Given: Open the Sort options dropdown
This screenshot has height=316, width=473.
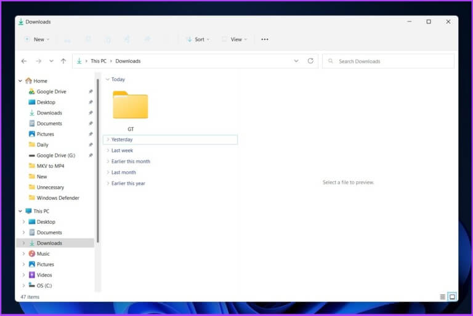Looking at the screenshot, I should point(198,39).
